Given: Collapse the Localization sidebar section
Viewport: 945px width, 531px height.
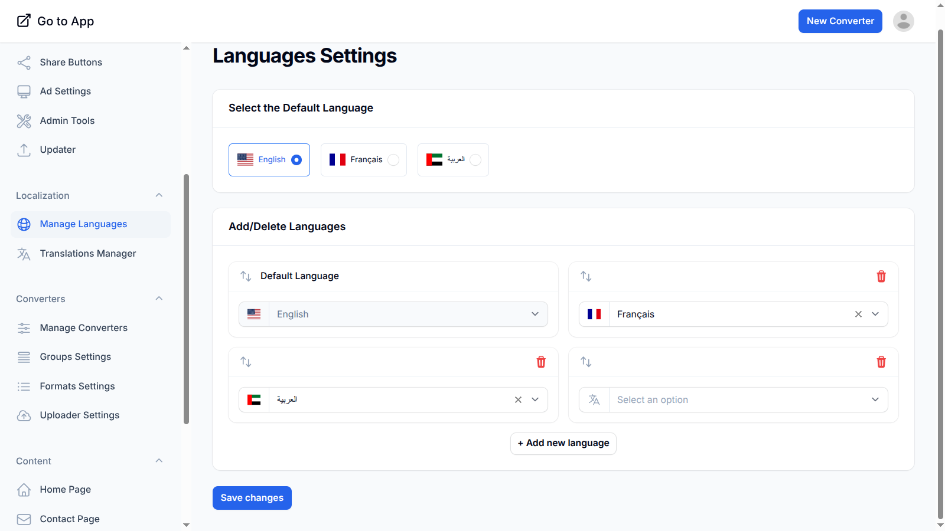Looking at the screenshot, I should point(159,195).
